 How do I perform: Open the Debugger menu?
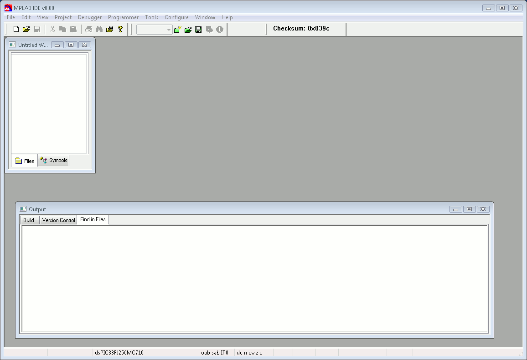(90, 17)
